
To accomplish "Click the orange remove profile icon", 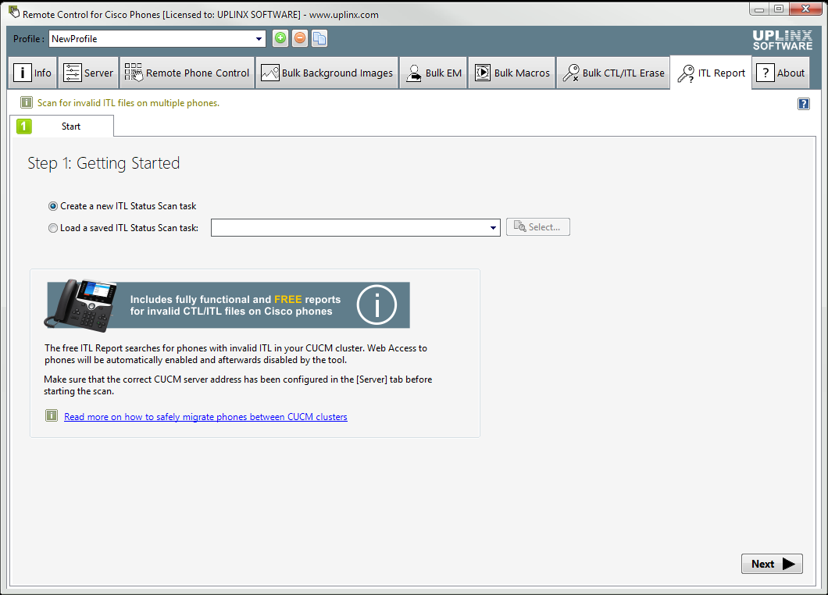I will point(300,38).
